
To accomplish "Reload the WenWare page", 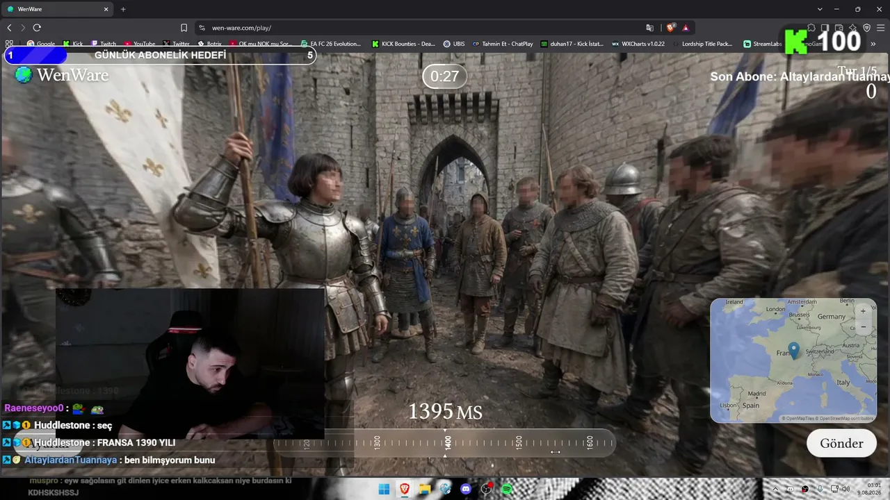I will tap(37, 28).
